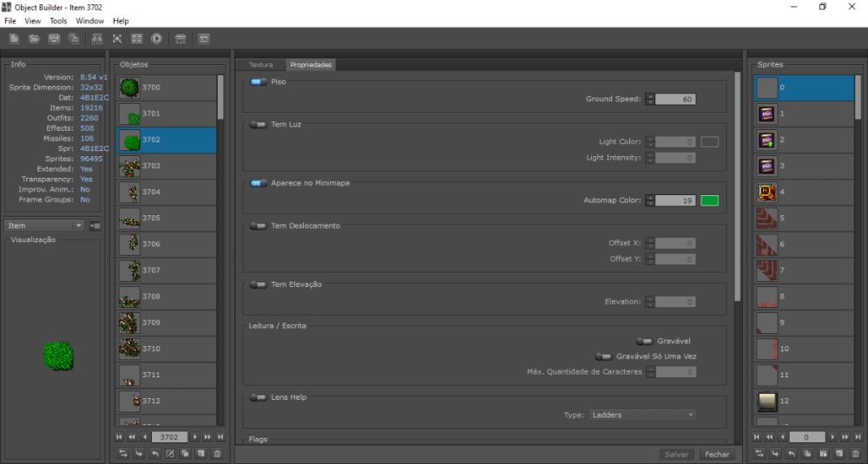The image size is (868, 464).
Task: Open the Item category dropdown
Action: pos(44,225)
